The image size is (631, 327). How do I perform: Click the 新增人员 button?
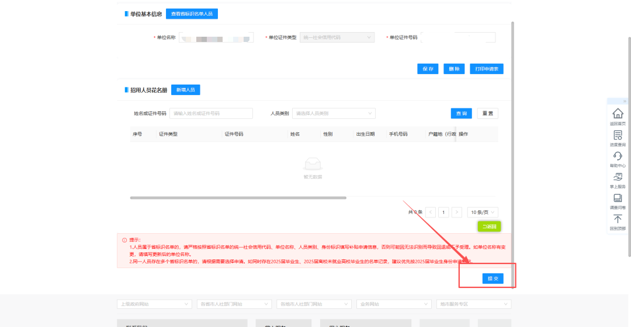[x=186, y=90]
